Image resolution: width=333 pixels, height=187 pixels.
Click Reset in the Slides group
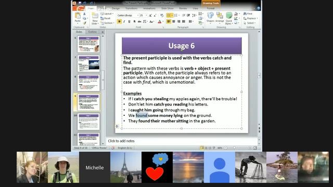(x=105, y=19)
